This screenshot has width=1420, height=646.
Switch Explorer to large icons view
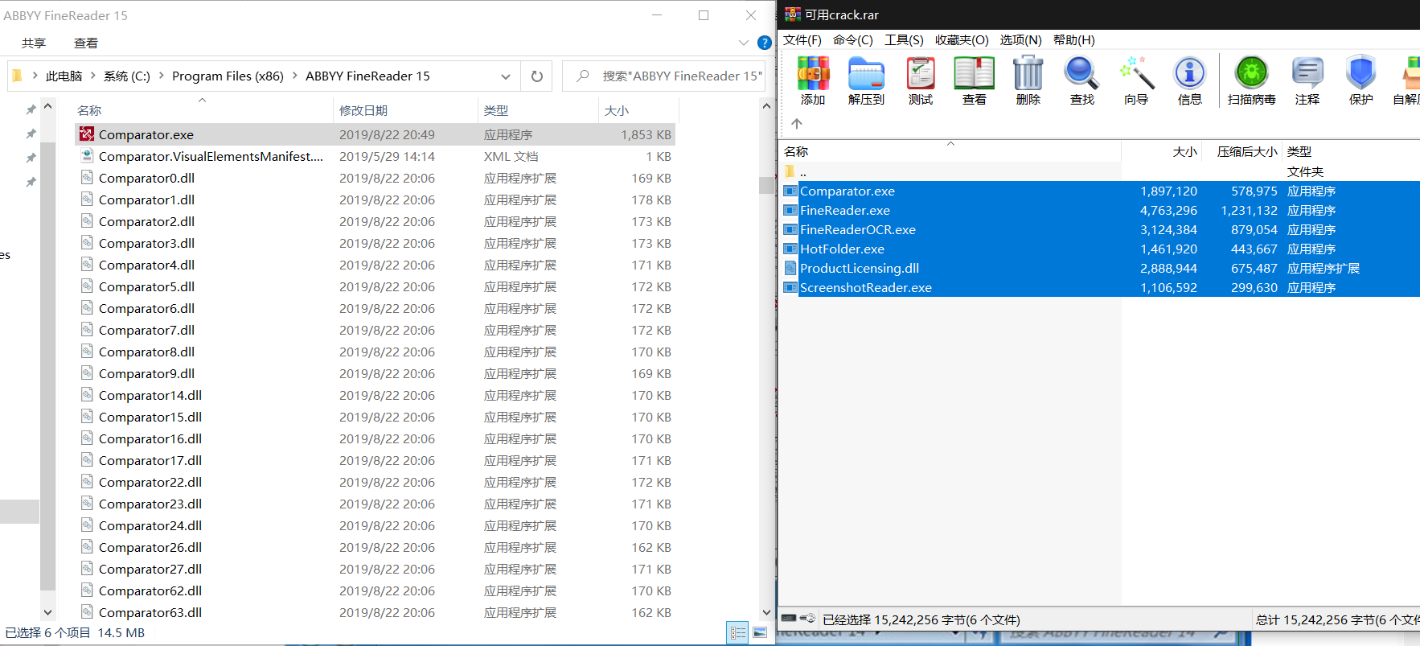click(759, 633)
